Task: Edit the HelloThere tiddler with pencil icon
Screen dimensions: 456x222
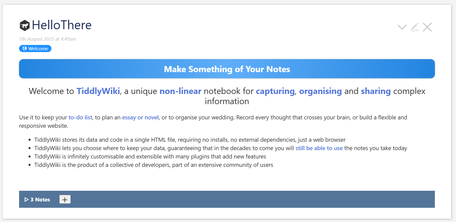Action: (x=415, y=27)
